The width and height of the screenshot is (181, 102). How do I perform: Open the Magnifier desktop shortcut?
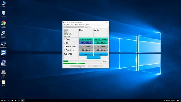tap(3, 63)
